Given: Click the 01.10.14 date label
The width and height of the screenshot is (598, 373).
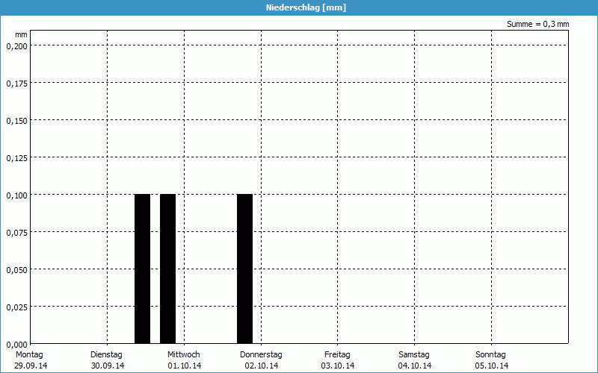Looking at the screenshot, I should coord(185,366).
